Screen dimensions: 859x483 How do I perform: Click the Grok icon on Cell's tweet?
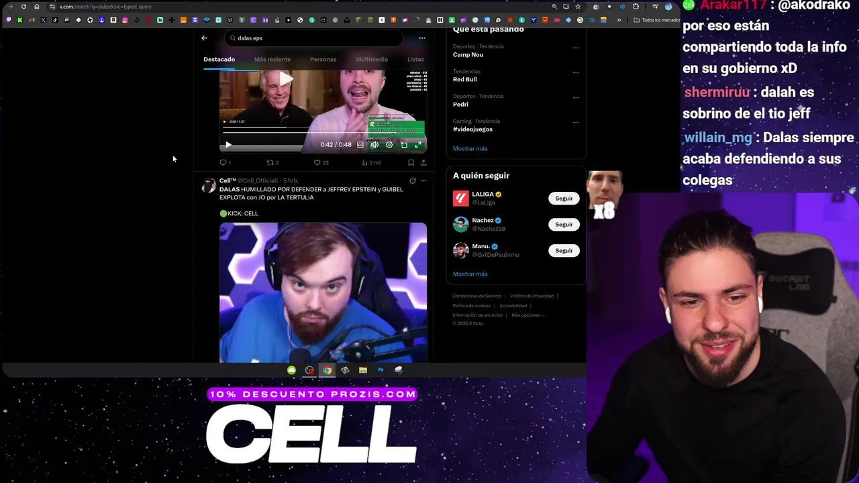point(413,180)
